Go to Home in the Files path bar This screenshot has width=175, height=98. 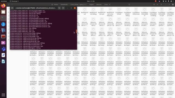[x=55, y=5]
